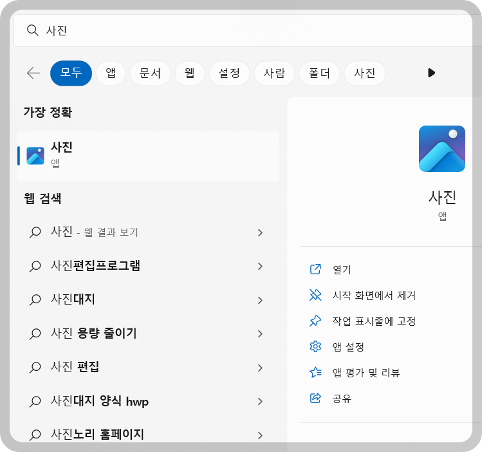This screenshot has width=482, height=452.
Task: Click search icon next to 사진 - 웹 결과 보기
Action: click(x=35, y=232)
